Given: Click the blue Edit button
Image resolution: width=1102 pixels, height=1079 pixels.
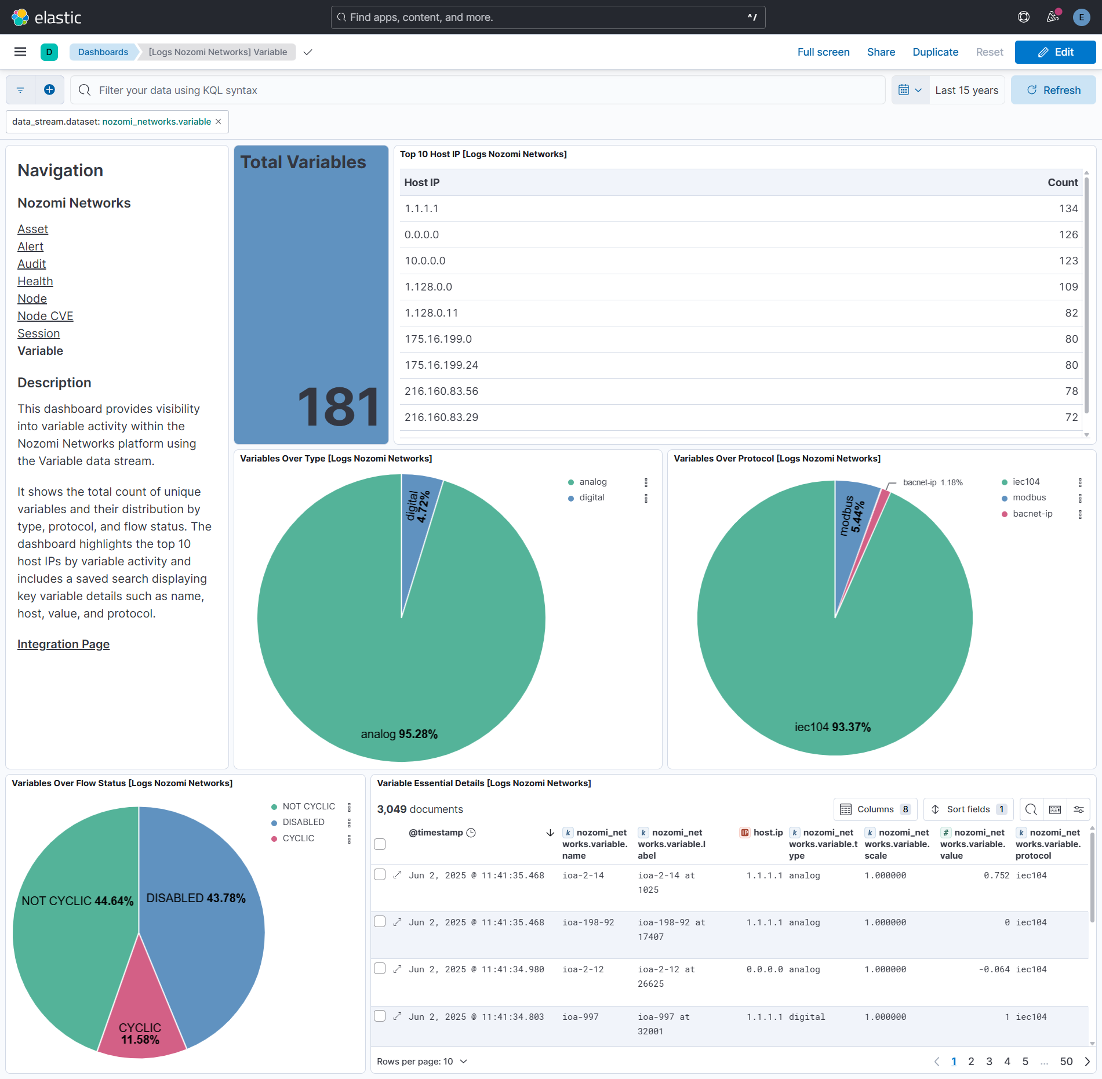Looking at the screenshot, I should pos(1055,52).
